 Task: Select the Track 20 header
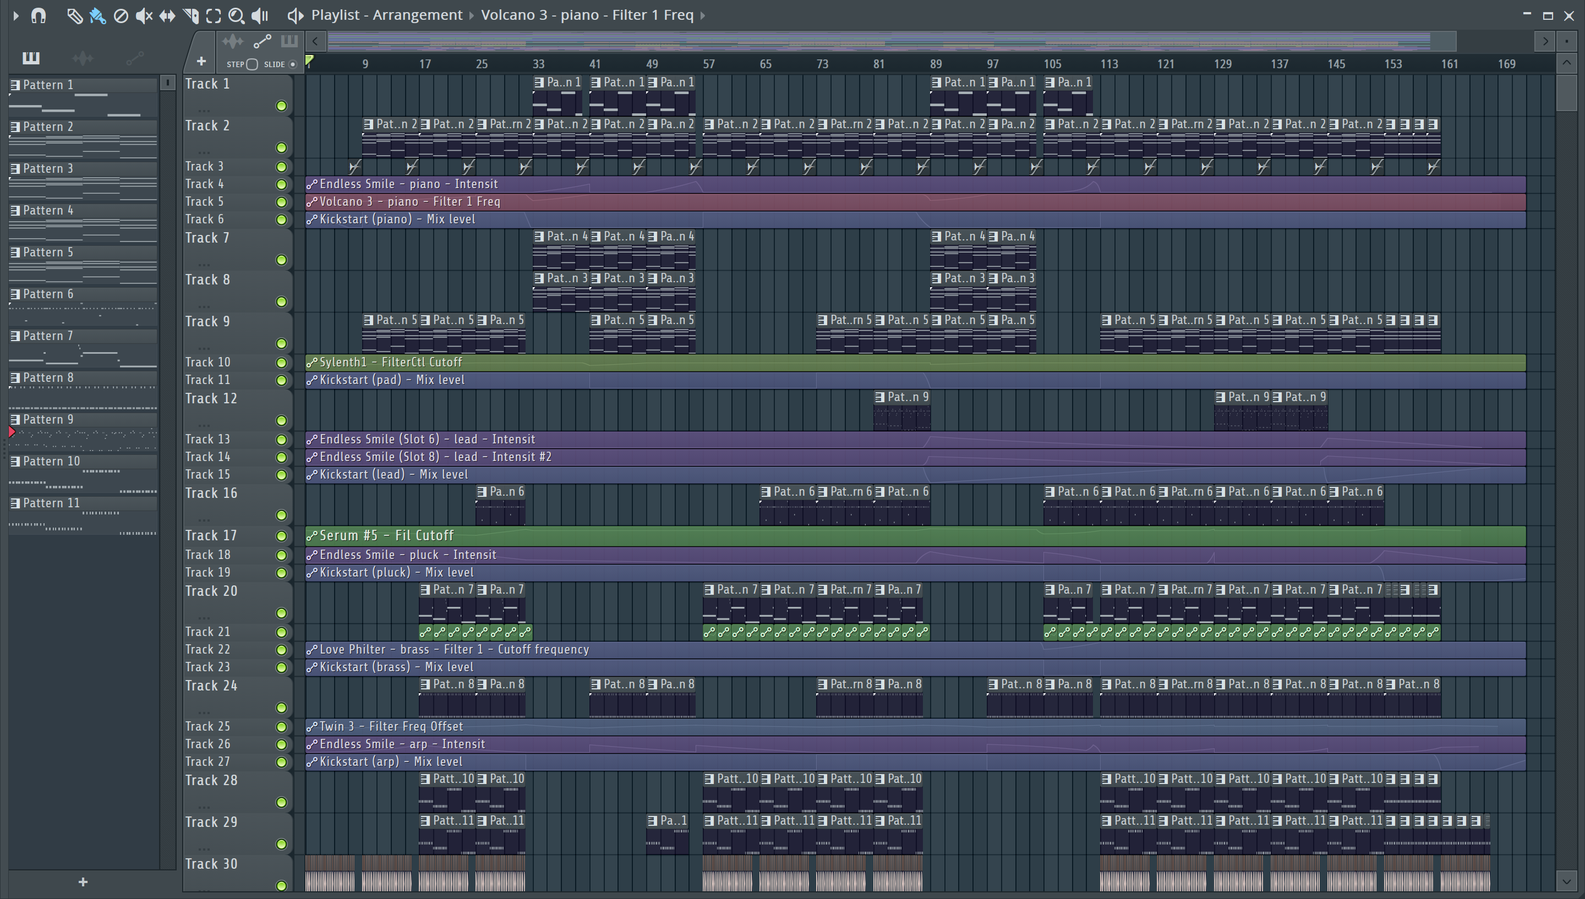pos(237,602)
